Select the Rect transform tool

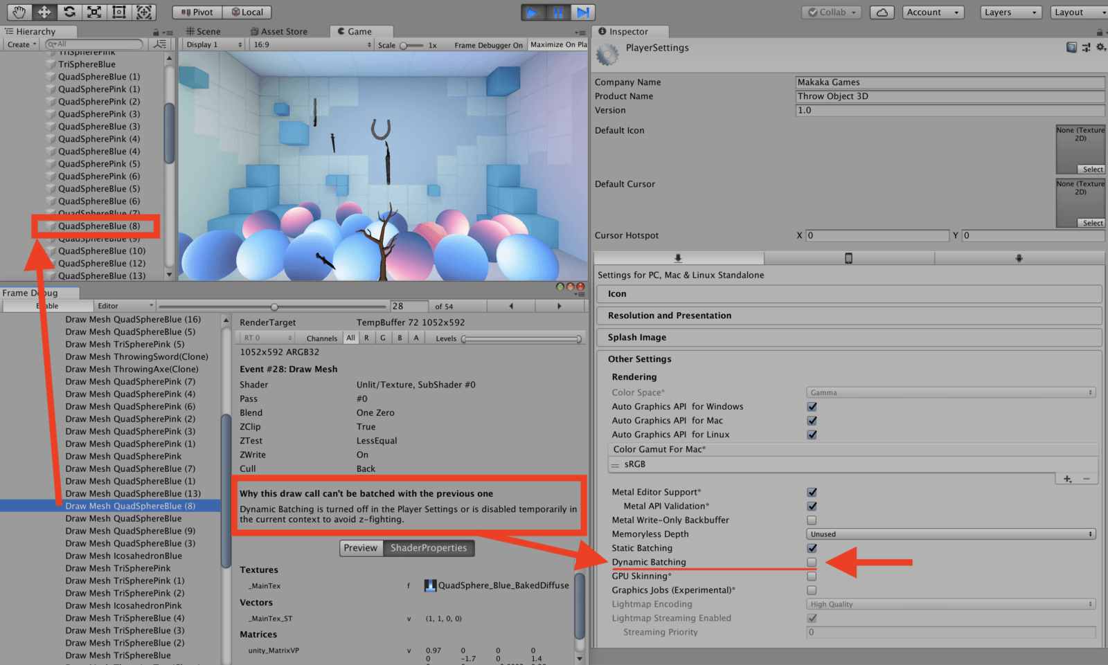[x=119, y=12]
